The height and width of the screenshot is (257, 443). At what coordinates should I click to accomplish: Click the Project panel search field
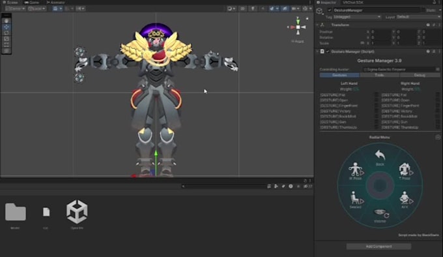click(224, 187)
